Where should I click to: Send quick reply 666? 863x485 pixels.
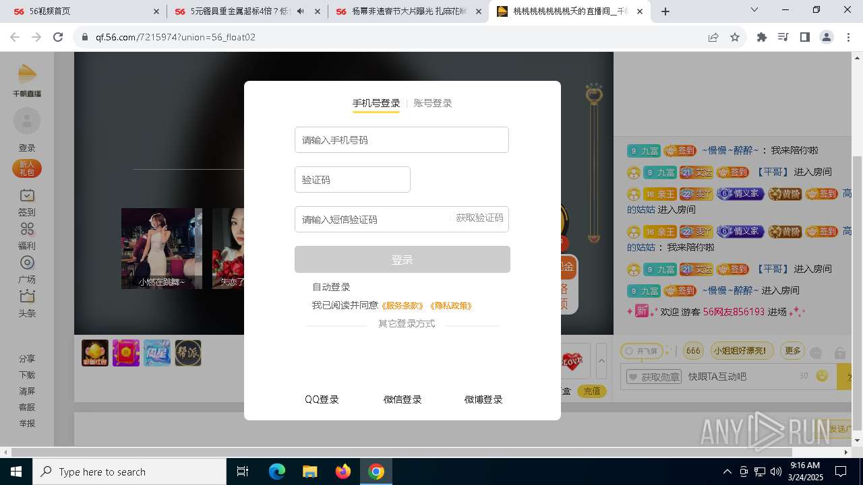pyautogui.click(x=693, y=351)
